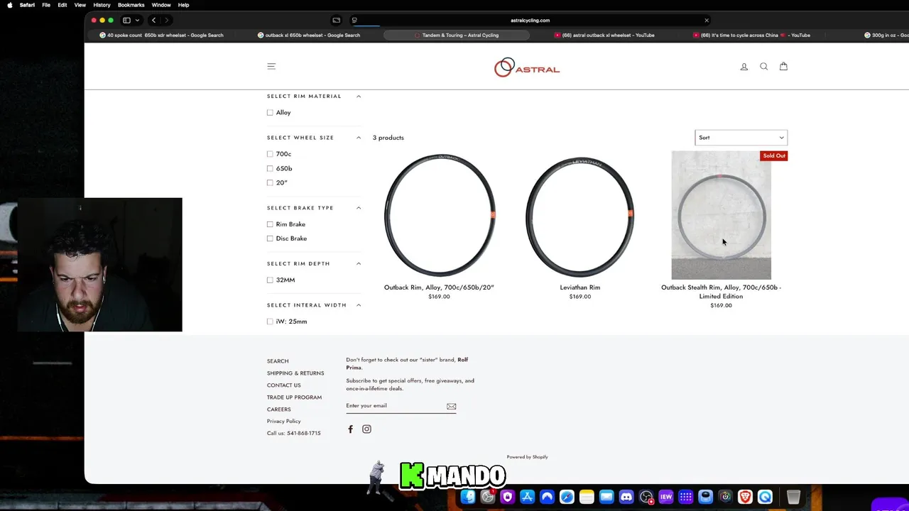This screenshot has width=909, height=511.
Task: Open Notes from the dock
Action: (x=587, y=497)
